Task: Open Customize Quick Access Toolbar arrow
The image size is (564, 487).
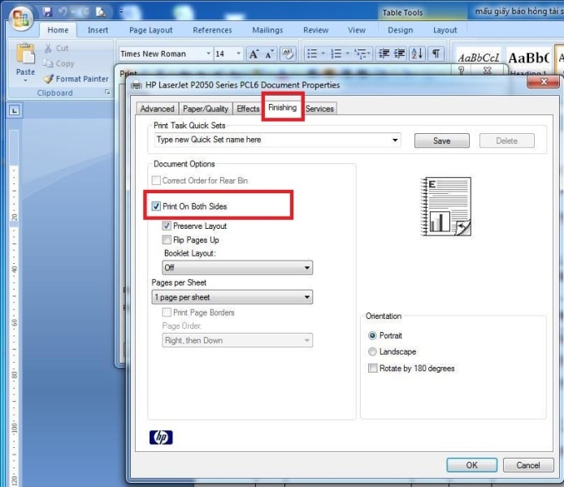Action: pos(121,11)
